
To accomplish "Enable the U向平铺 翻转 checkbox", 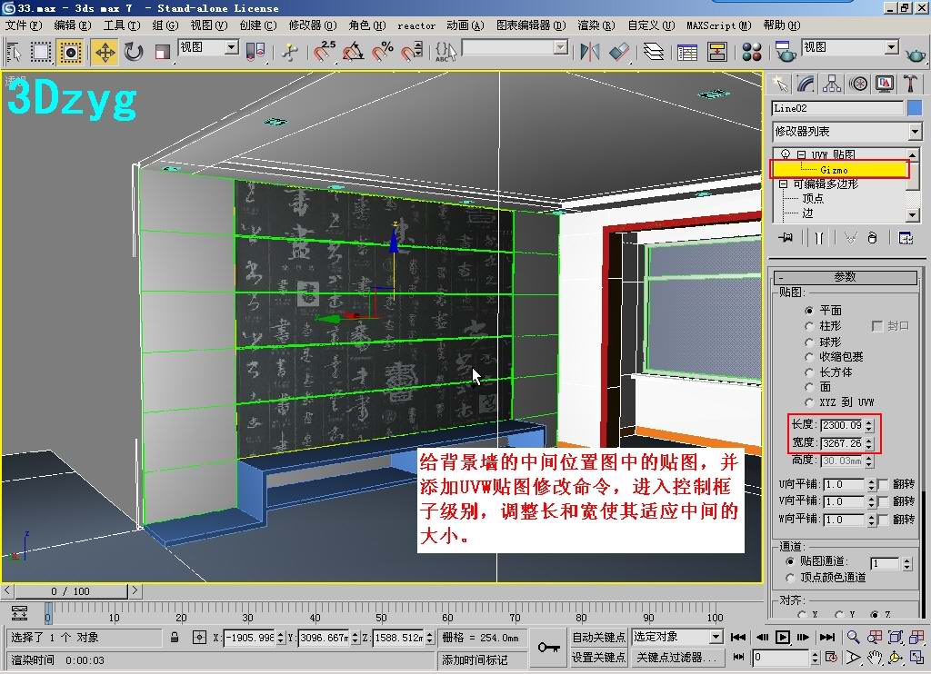I will pos(883,485).
